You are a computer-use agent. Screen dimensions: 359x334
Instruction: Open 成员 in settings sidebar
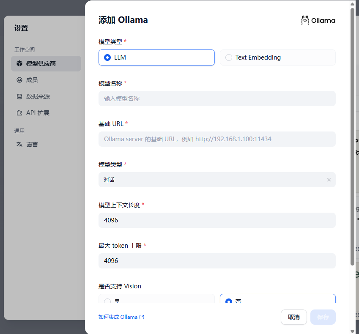coord(46,80)
